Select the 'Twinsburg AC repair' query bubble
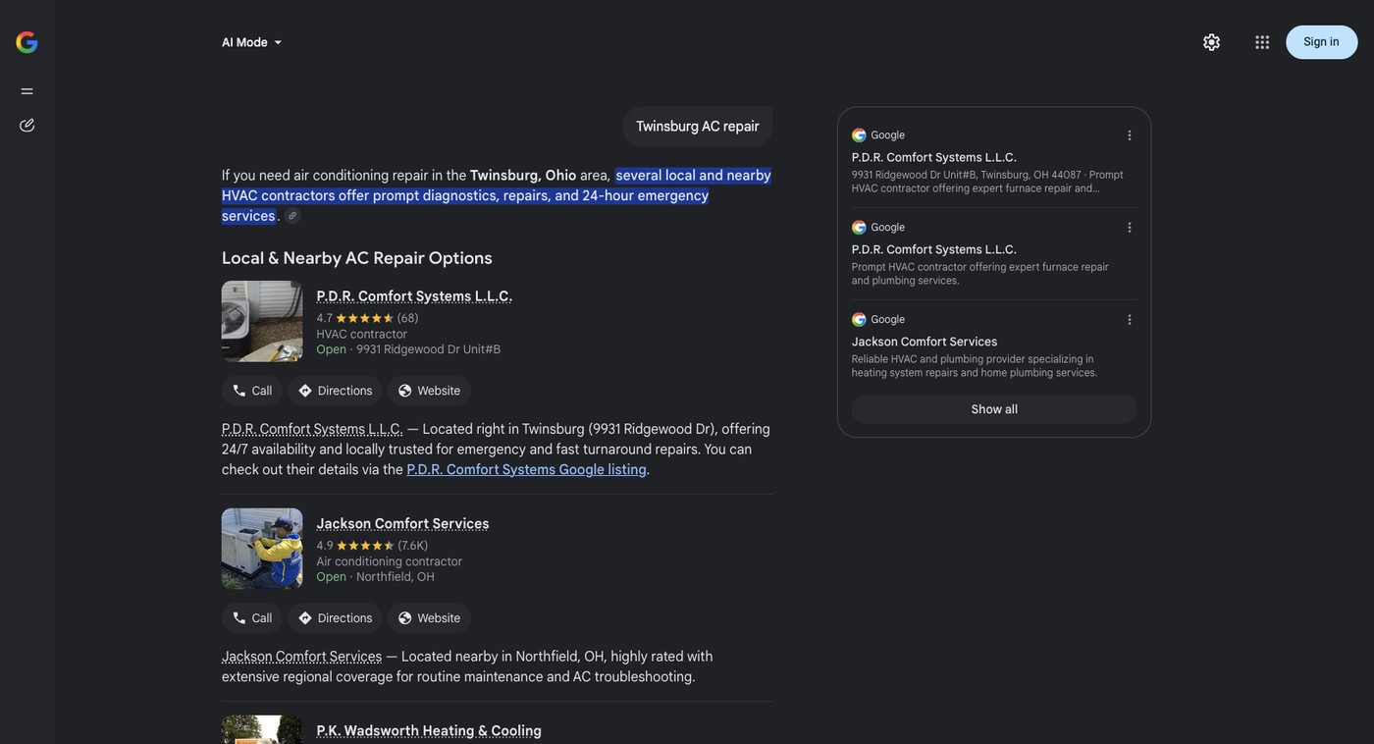Viewport: 1374px width, 744px height. click(698, 127)
